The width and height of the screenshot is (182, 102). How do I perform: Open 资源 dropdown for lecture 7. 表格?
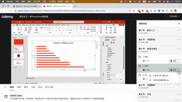pyautogui.click(x=174, y=61)
